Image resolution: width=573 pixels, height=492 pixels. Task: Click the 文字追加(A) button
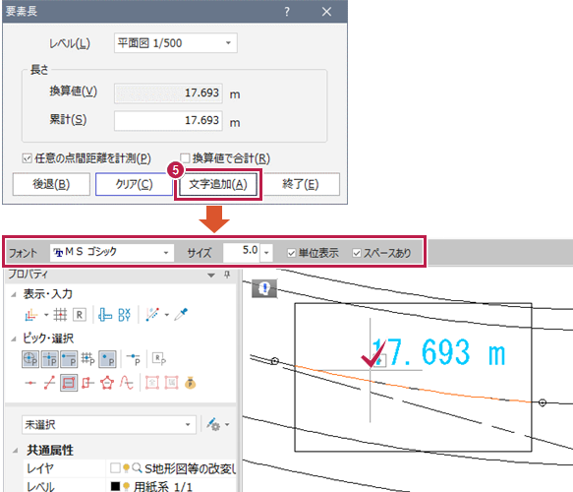point(218,184)
